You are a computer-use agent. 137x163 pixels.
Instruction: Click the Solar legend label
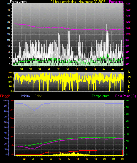click(x=38, y=96)
